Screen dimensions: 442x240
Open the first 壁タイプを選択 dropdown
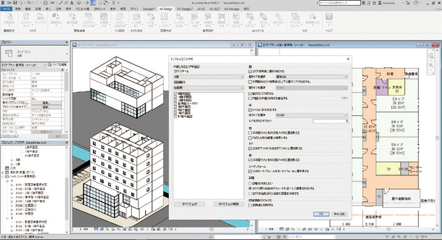[x=312, y=77]
